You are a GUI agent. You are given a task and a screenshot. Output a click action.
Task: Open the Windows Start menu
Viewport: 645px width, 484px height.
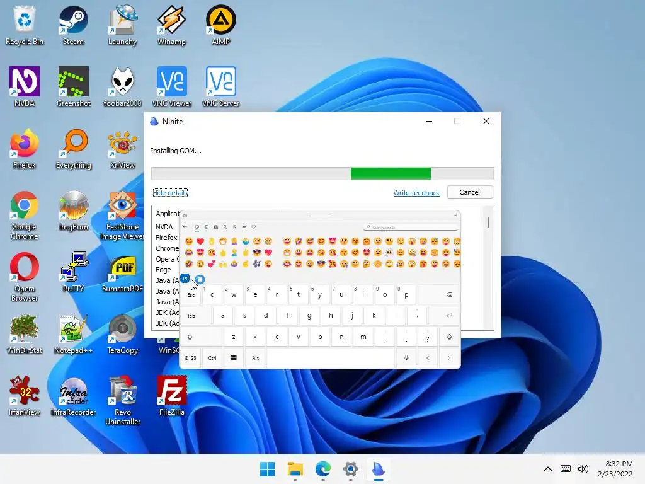(x=267, y=469)
